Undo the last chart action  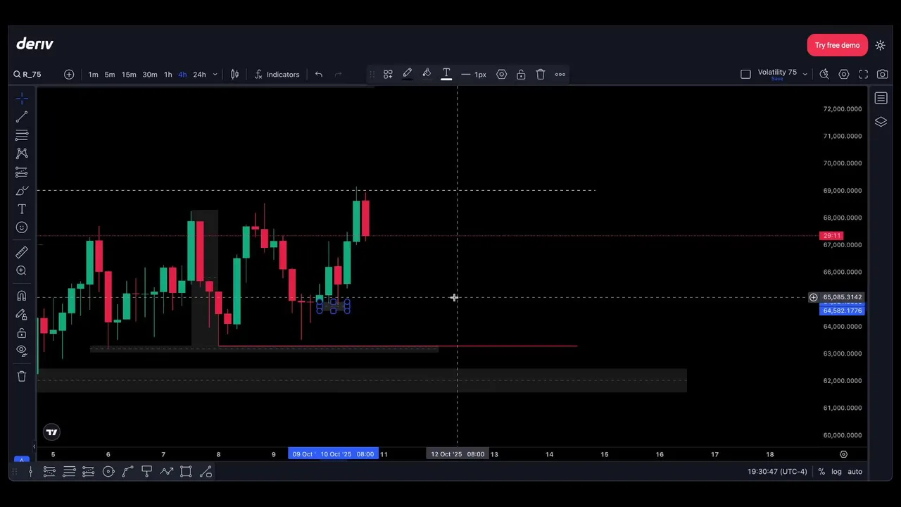click(319, 75)
